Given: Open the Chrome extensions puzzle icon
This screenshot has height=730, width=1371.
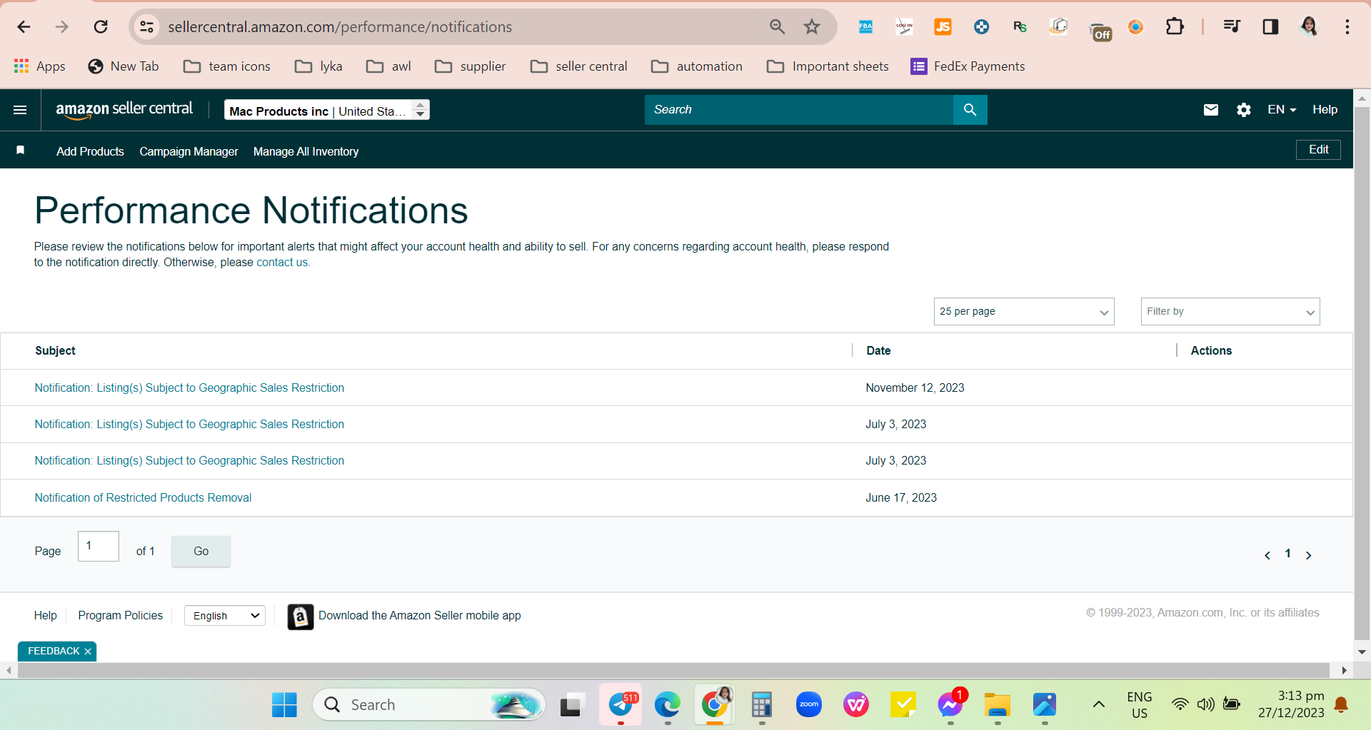Looking at the screenshot, I should click(x=1175, y=26).
